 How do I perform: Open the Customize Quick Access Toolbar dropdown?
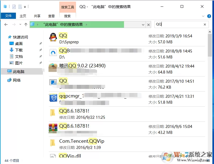25,7
